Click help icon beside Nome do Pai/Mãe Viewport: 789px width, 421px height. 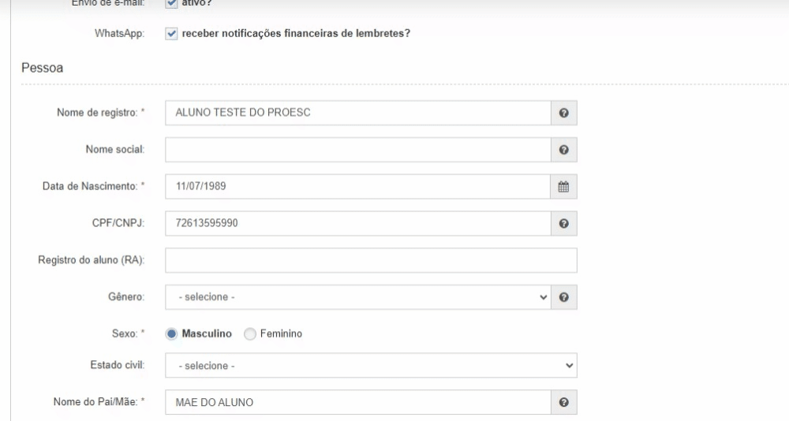point(563,402)
